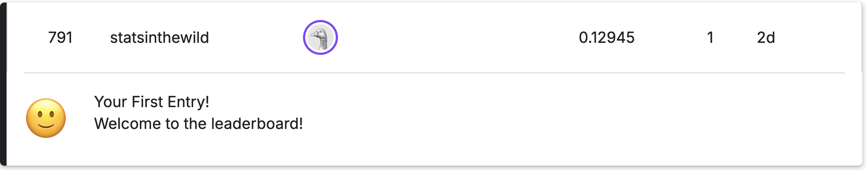Click the goose profile avatar
This screenshot has height=170, width=866.
(320, 38)
